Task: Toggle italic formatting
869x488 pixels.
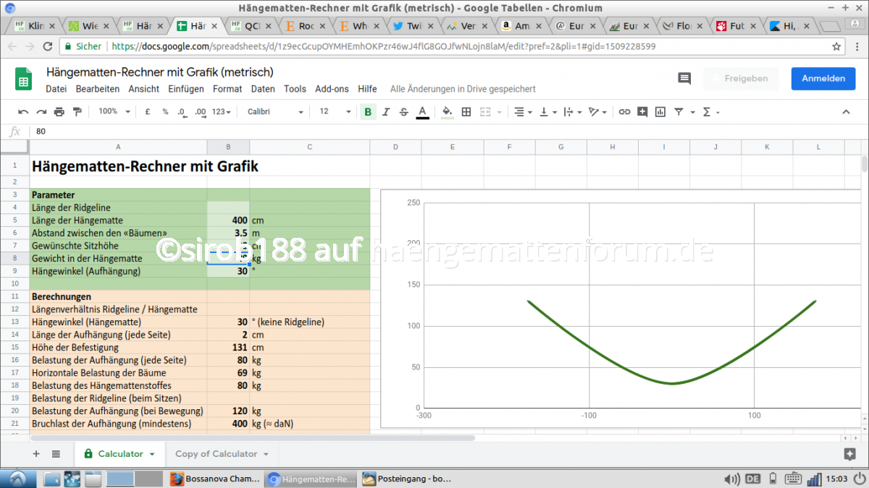Action: coord(386,112)
